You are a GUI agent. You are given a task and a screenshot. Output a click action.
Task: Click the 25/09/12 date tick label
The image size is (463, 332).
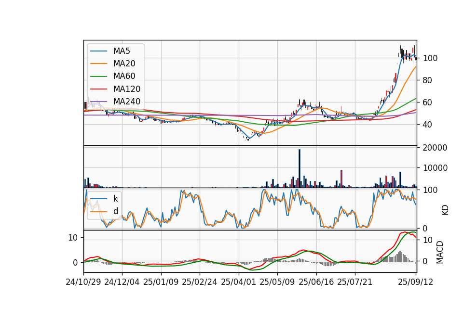[x=416, y=282]
